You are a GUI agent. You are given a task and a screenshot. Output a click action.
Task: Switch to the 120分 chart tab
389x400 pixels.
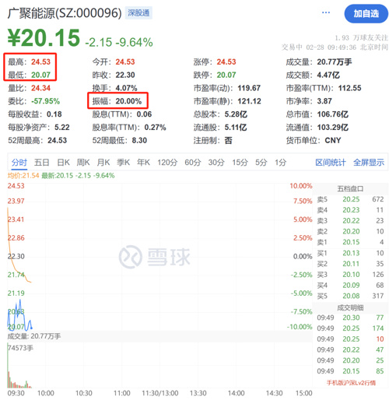tap(167, 163)
